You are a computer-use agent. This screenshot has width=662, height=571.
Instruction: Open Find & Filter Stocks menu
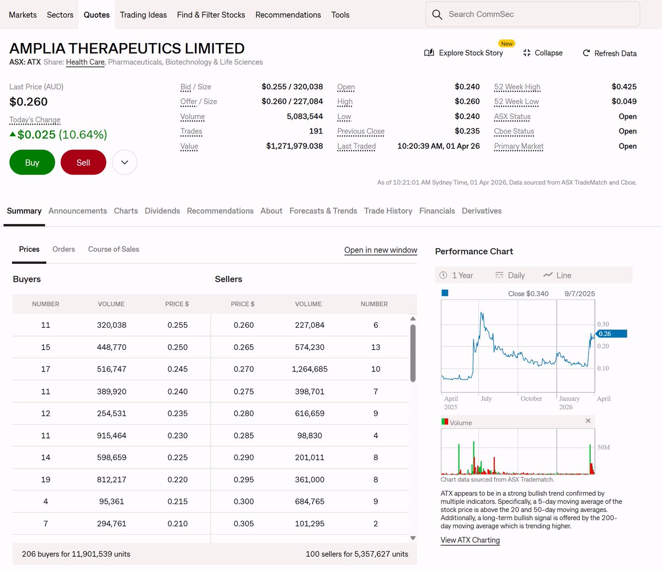point(211,15)
